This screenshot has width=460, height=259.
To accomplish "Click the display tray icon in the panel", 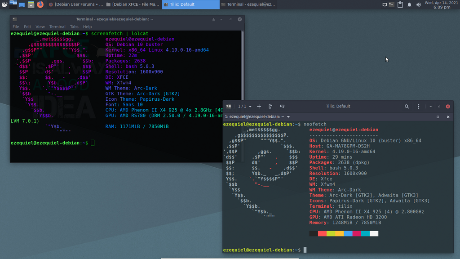I will click(x=385, y=4).
